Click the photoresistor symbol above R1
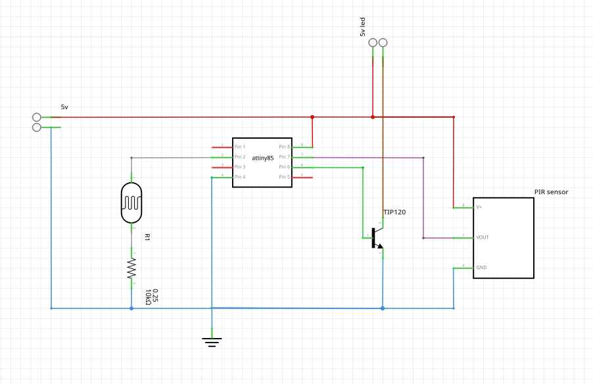The image size is (593, 384). click(131, 204)
